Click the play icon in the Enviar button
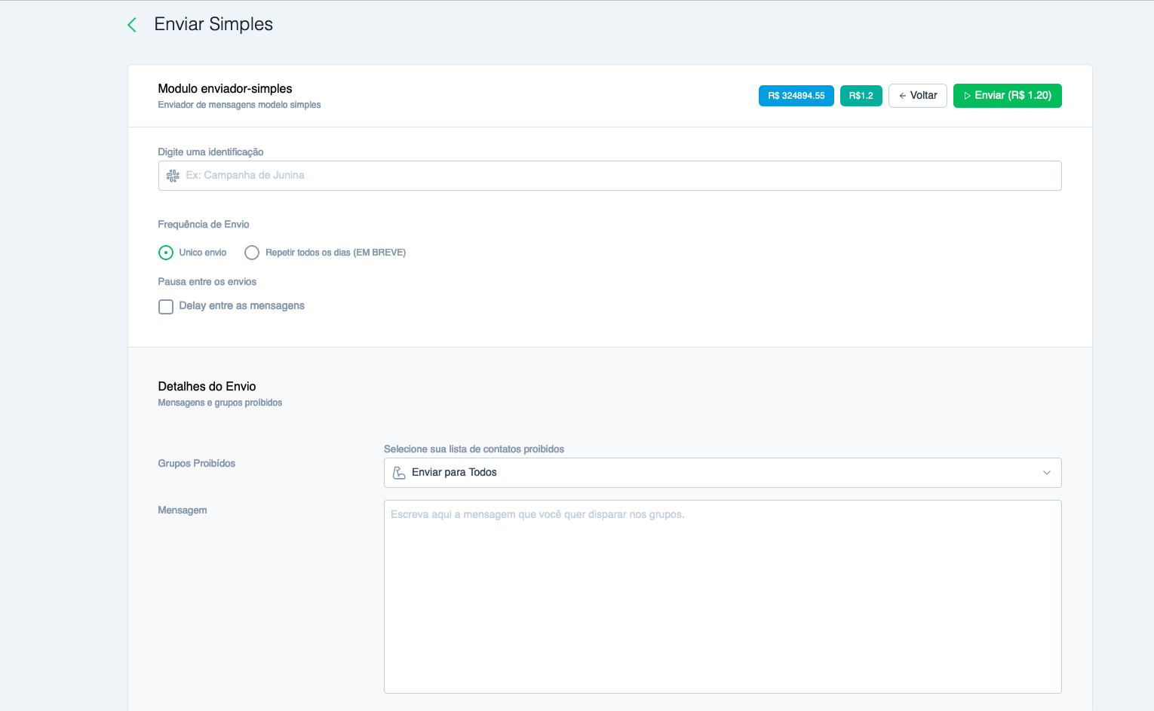This screenshot has width=1154, height=711. (967, 96)
